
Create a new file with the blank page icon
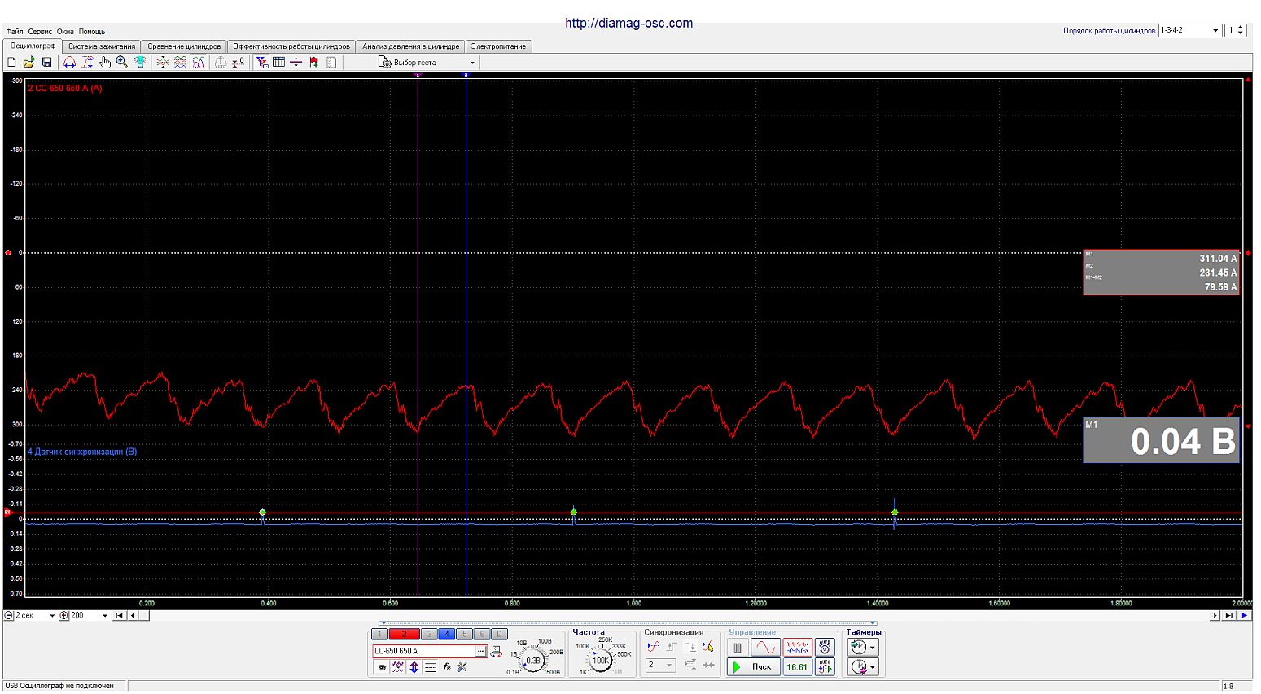[11, 62]
